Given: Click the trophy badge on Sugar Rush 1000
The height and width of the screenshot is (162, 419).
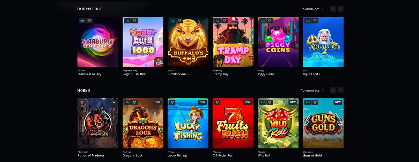Looking at the screenshot, I should [134, 21].
